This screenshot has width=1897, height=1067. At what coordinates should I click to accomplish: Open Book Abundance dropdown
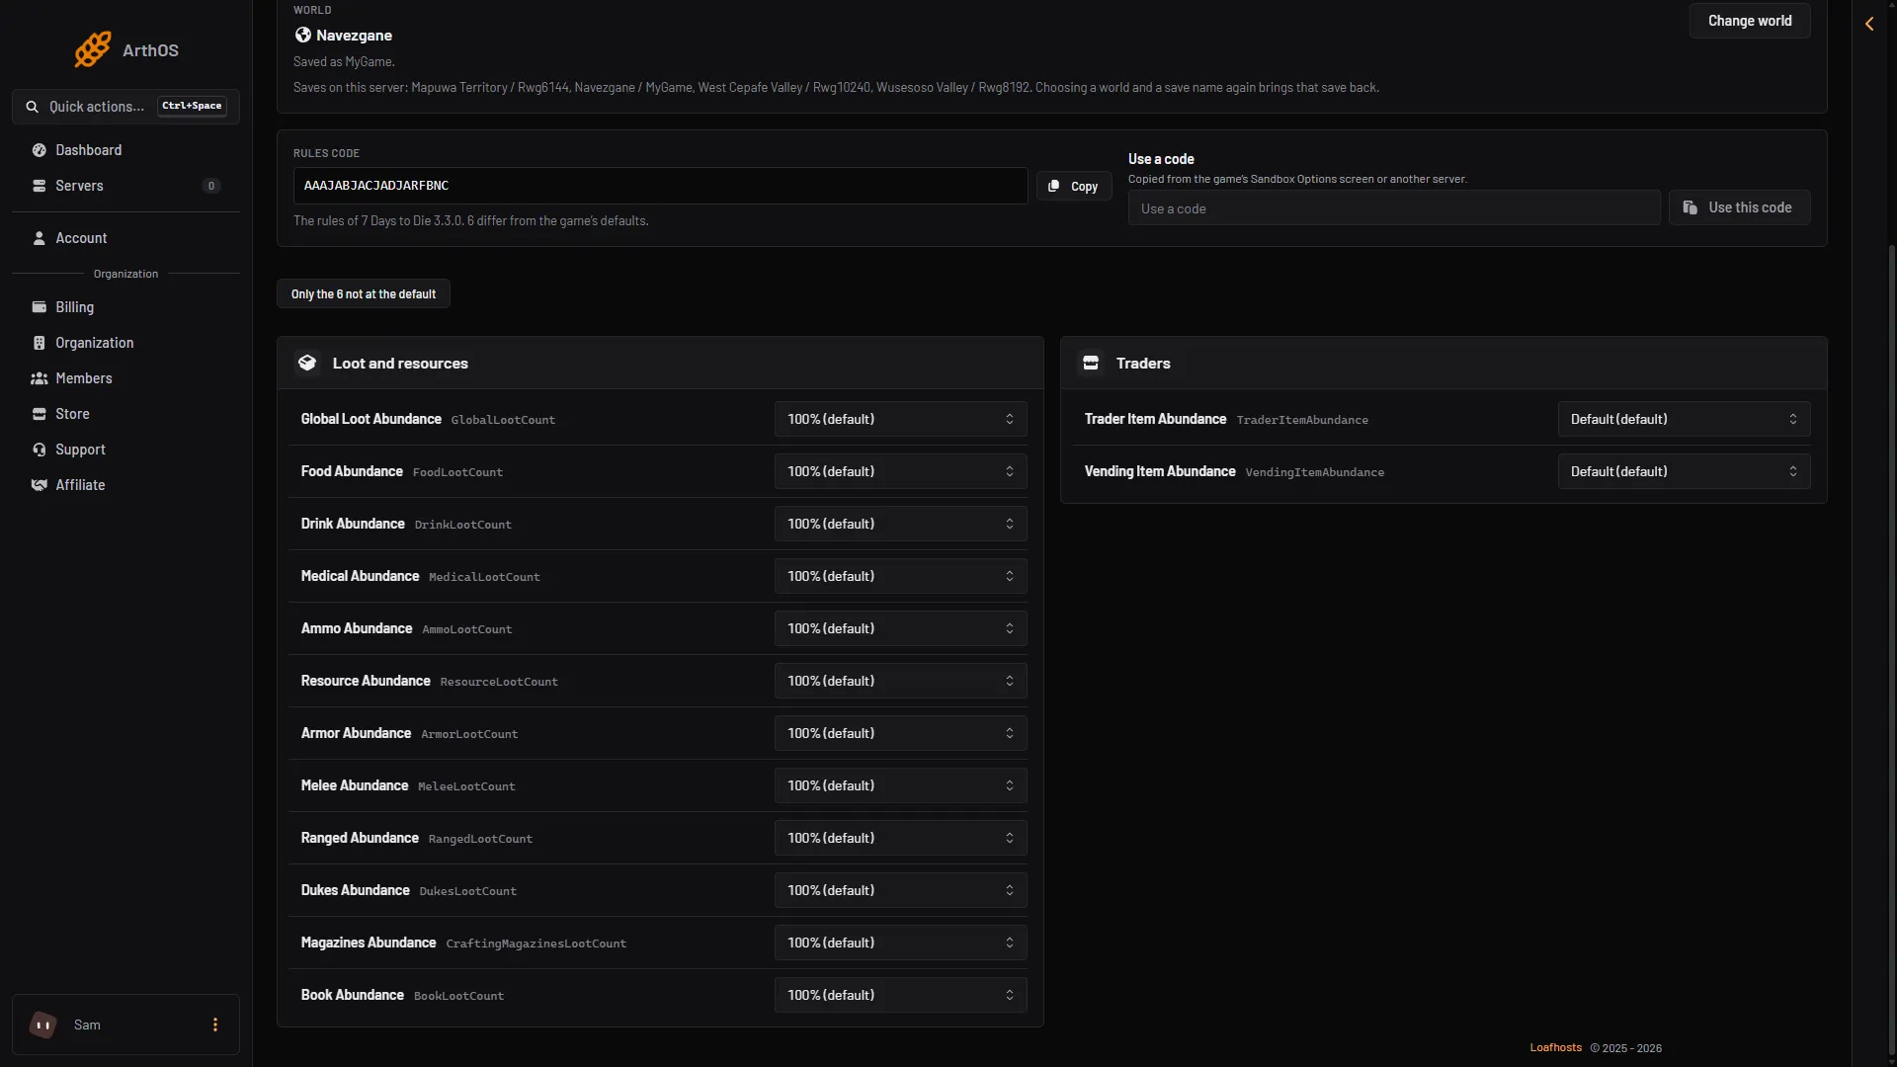coord(900,995)
